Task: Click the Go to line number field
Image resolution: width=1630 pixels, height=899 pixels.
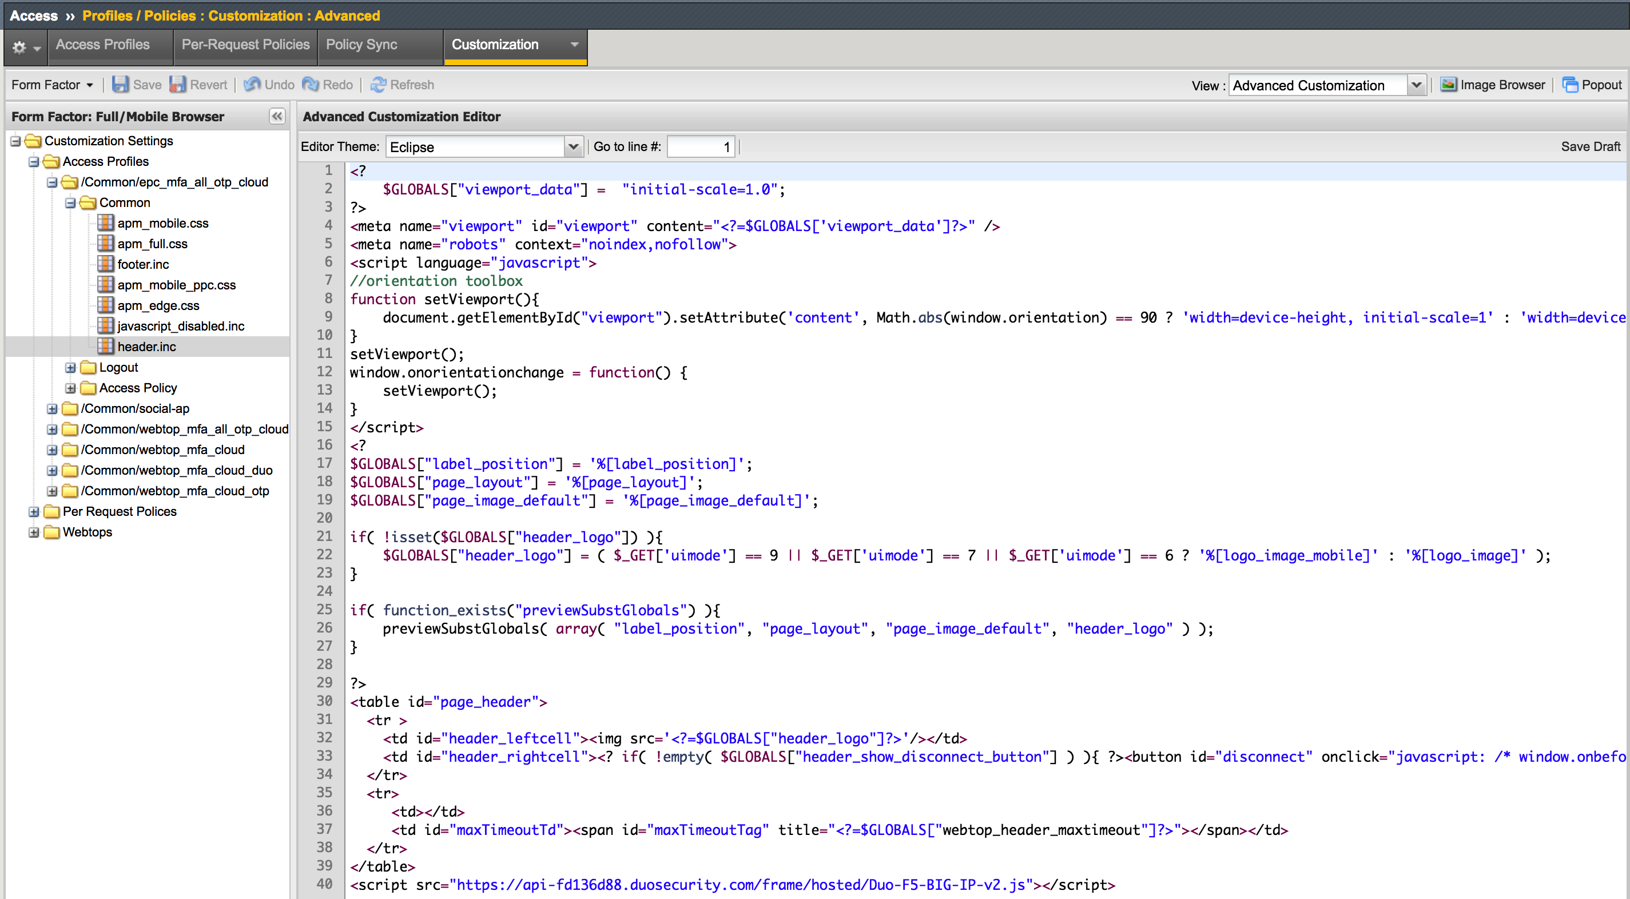Action: [x=701, y=147]
